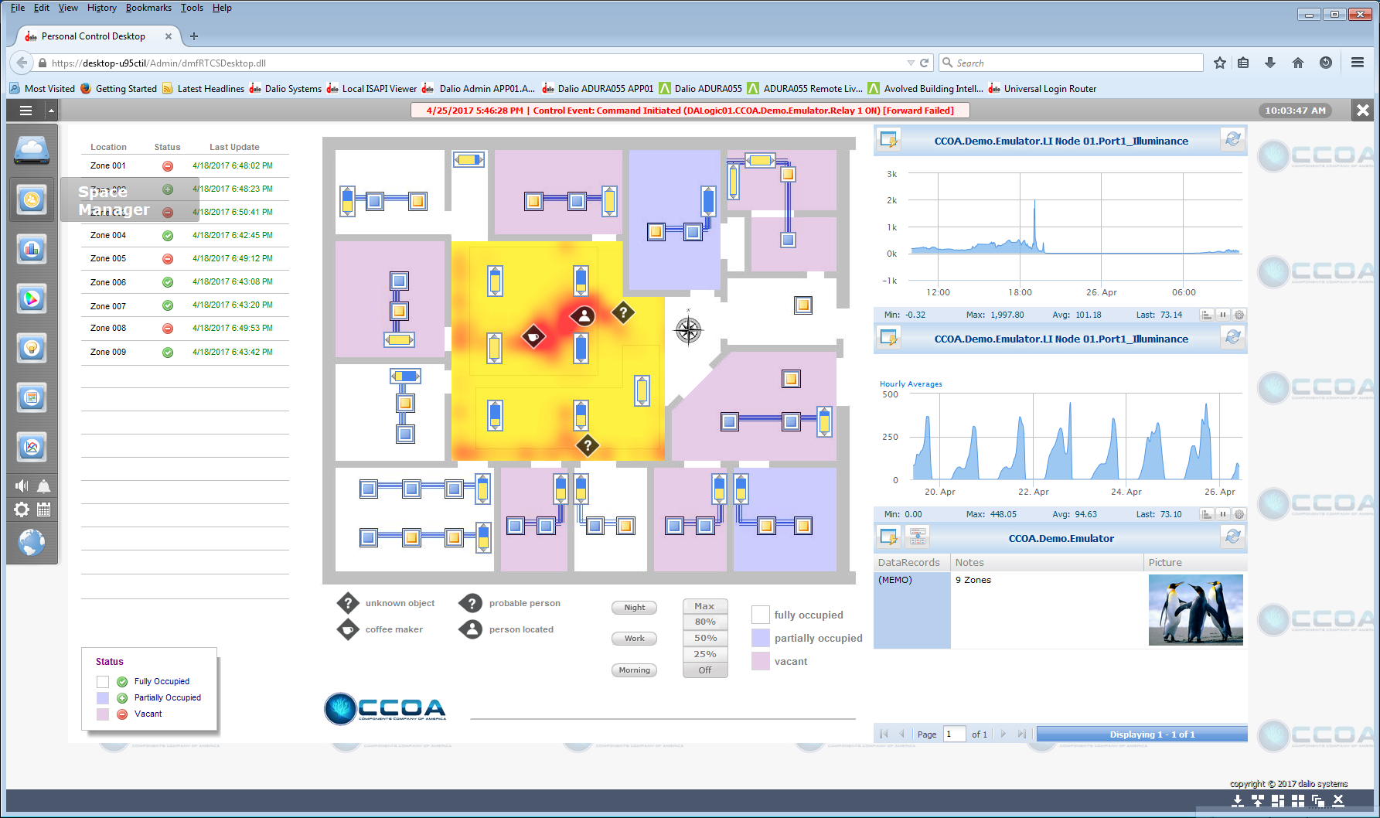This screenshot has height=818, width=1380.
Task: Open the Universal Login Router bookmark
Action: [x=1042, y=89]
